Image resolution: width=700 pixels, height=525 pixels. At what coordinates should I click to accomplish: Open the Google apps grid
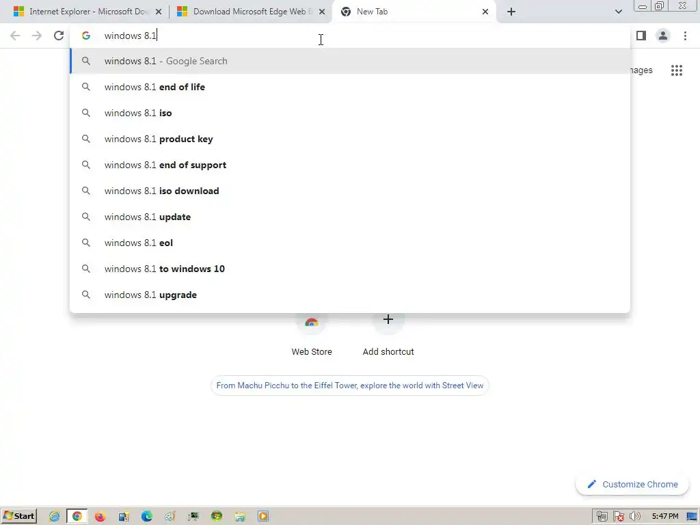(x=677, y=70)
